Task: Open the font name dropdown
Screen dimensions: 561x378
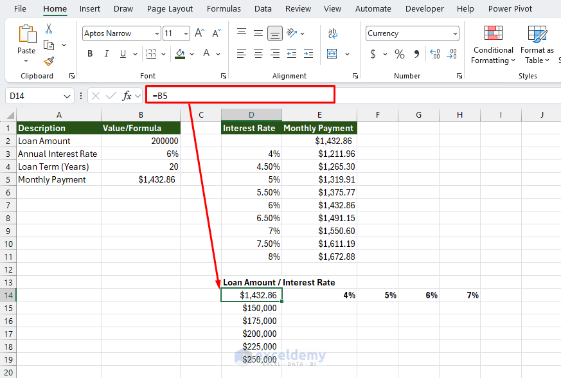Action: pyautogui.click(x=157, y=33)
